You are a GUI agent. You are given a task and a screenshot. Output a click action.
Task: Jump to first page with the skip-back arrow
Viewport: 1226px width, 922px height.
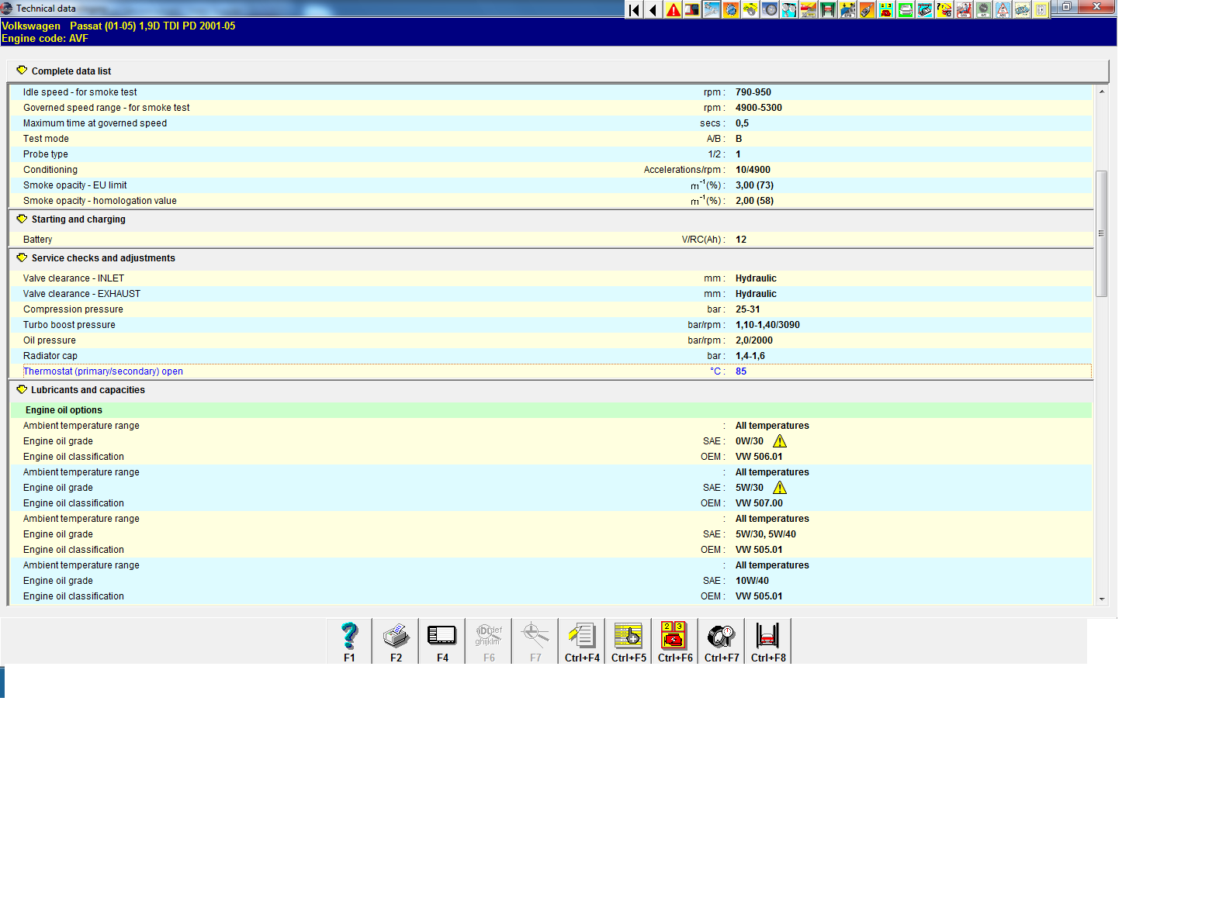coord(634,9)
